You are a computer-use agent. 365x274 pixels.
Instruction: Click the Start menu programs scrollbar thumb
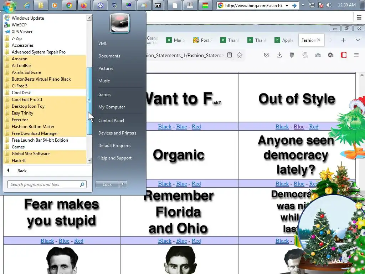(x=89, y=101)
